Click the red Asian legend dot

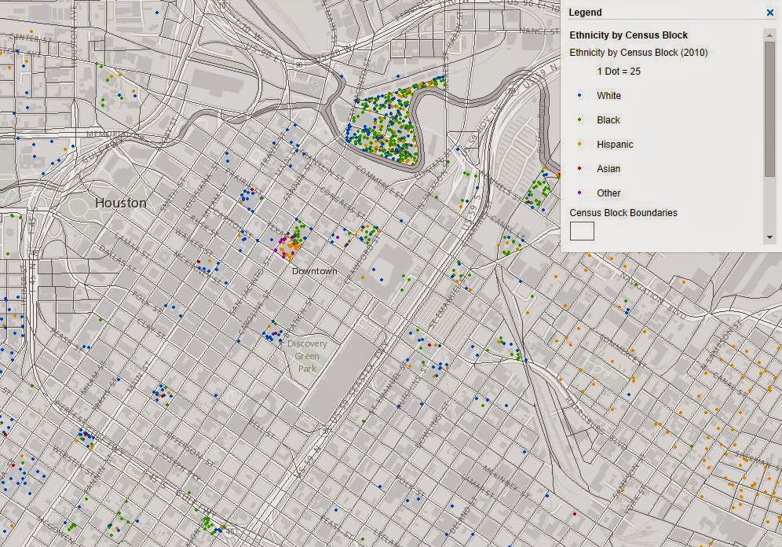579,169
